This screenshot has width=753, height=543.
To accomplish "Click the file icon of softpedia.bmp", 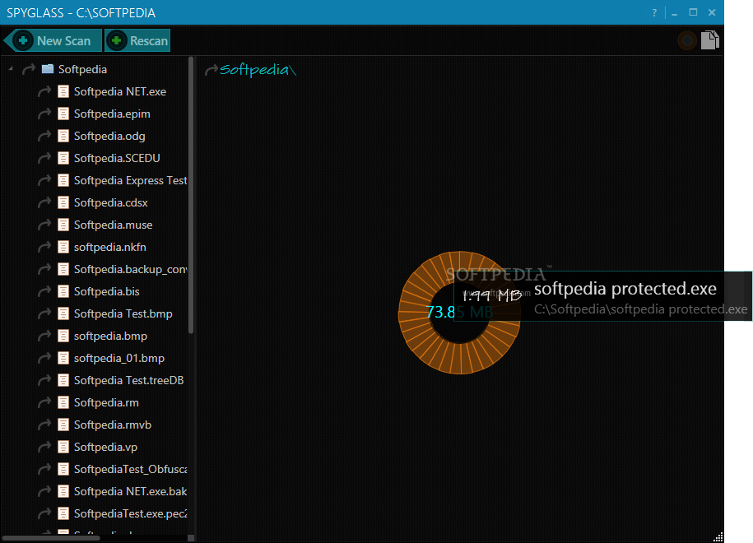I will coord(63,336).
